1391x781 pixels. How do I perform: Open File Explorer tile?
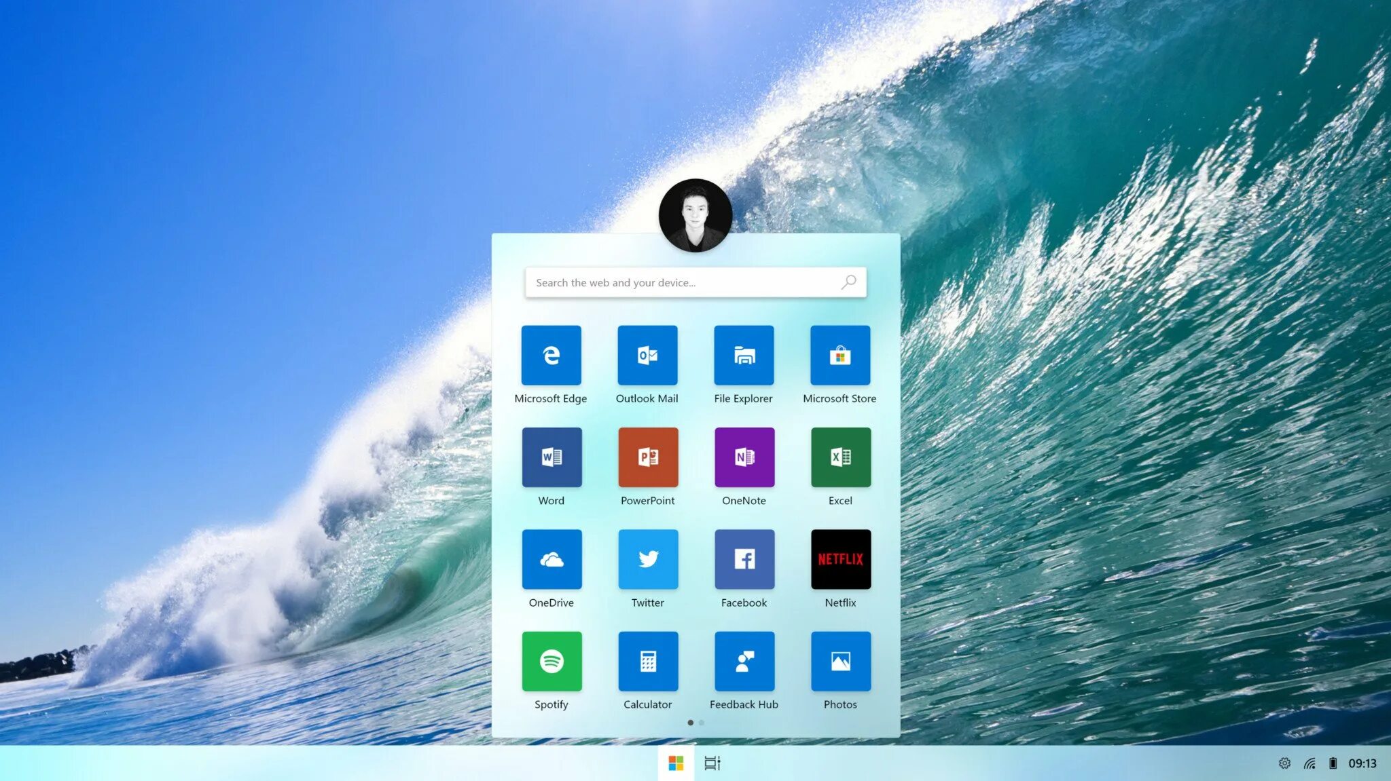point(744,355)
